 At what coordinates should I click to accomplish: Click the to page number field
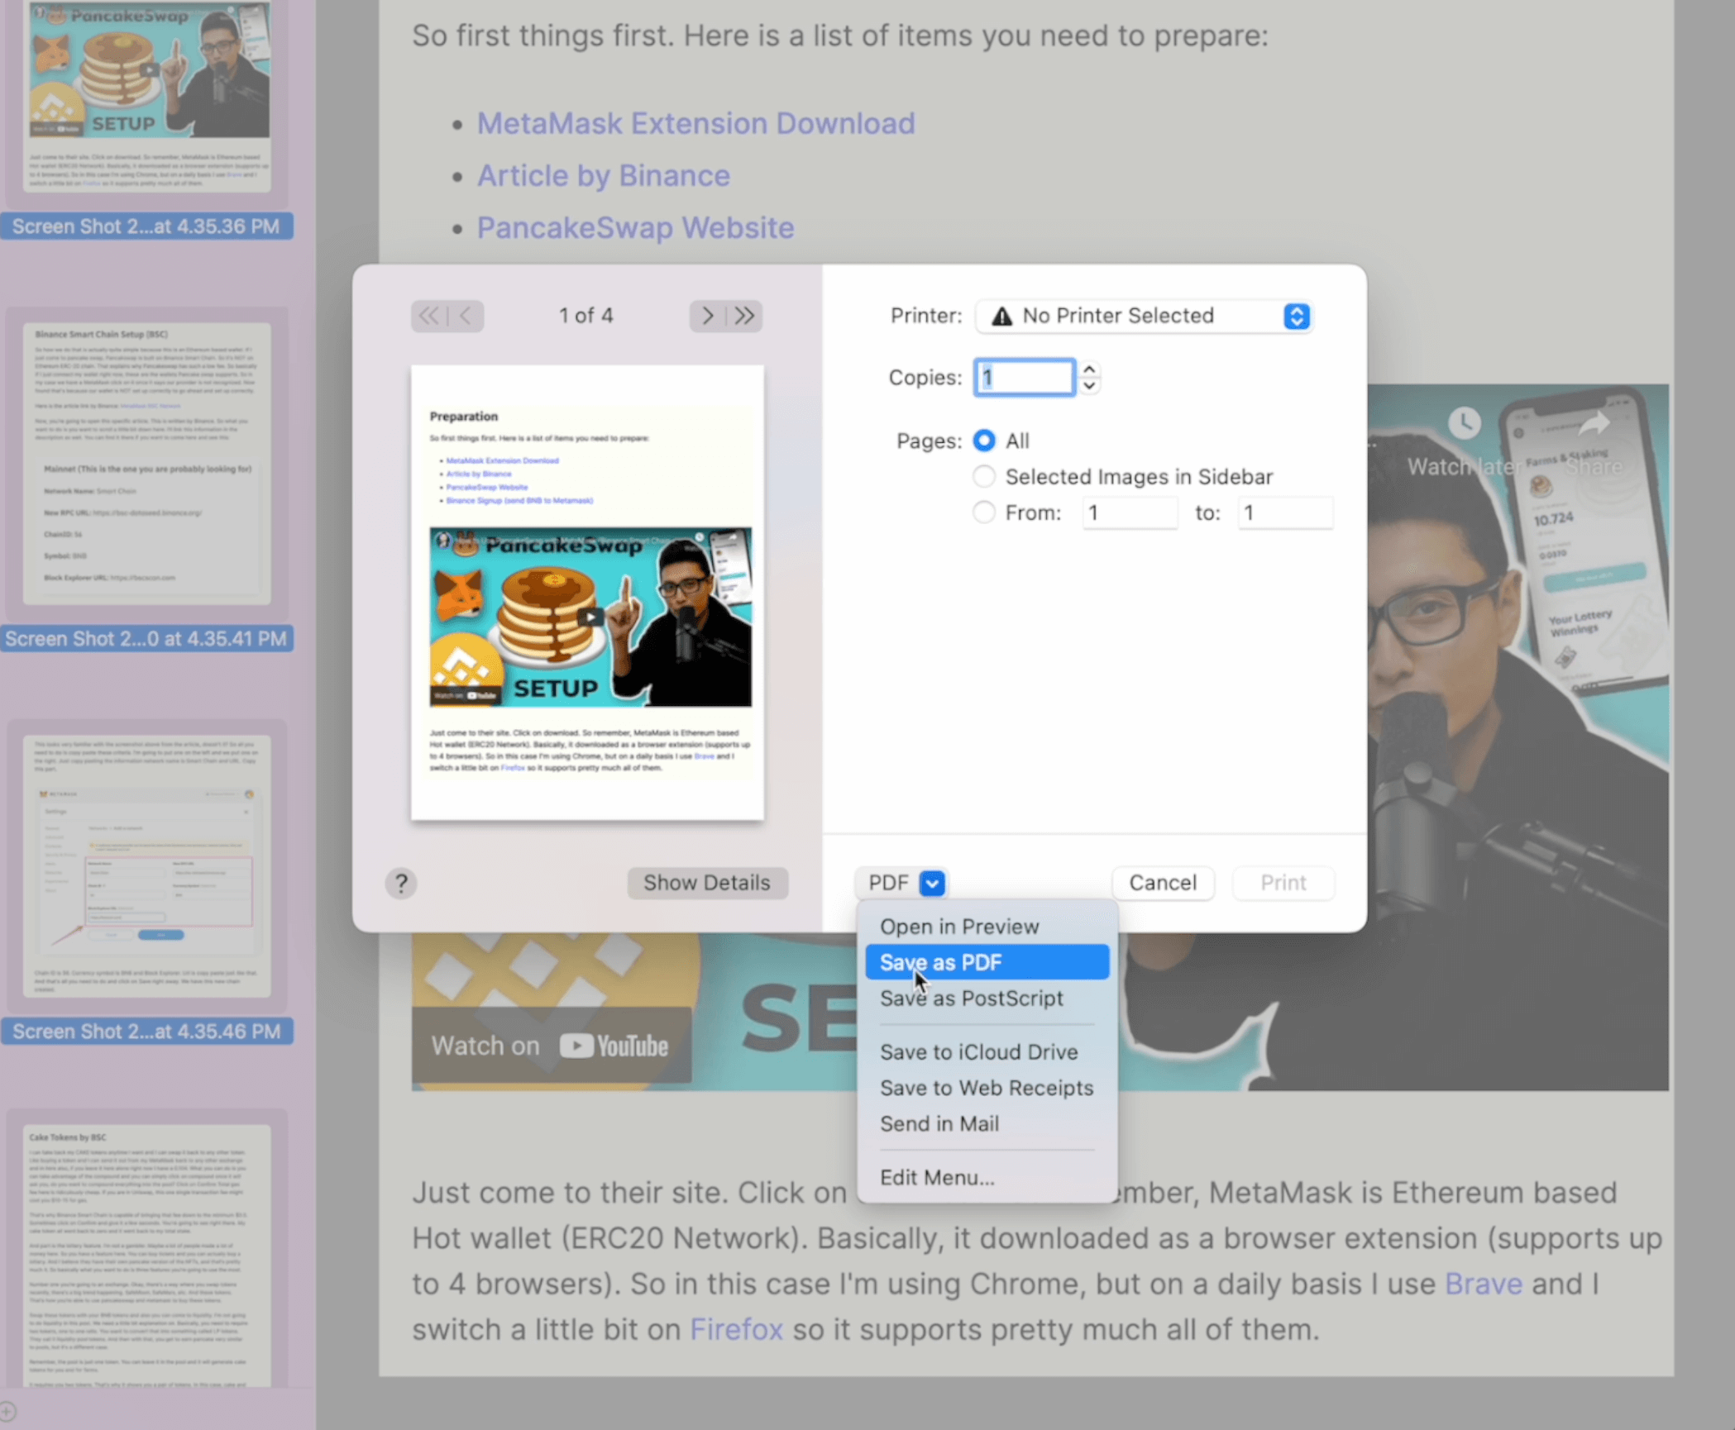pos(1285,512)
